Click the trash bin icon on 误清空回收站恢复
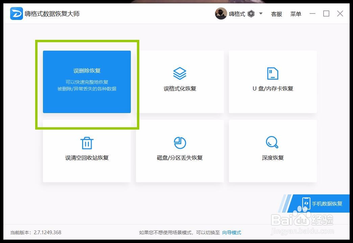 [87, 143]
